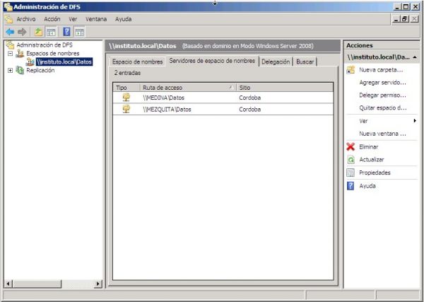Viewport: 424px width, 302px height.
Task: Click the tree pane left scroll arrow
Action: (8, 284)
